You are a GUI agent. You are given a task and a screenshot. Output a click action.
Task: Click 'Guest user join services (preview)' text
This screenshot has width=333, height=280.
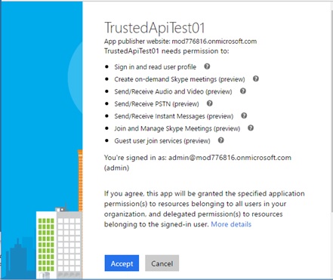click(x=162, y=141)
